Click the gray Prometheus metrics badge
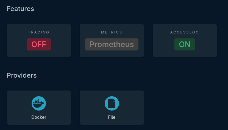This screenshot has height=130, width=228. (112, 44)
